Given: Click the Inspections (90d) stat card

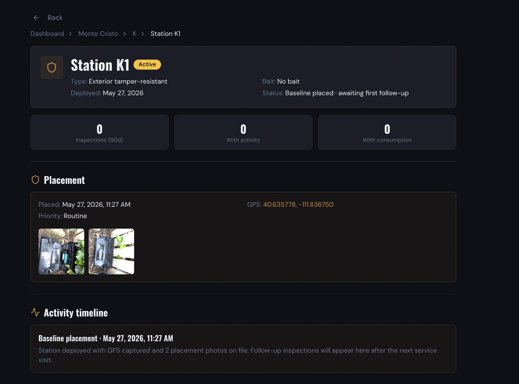Looking at the screenshot, I should 100,132.
